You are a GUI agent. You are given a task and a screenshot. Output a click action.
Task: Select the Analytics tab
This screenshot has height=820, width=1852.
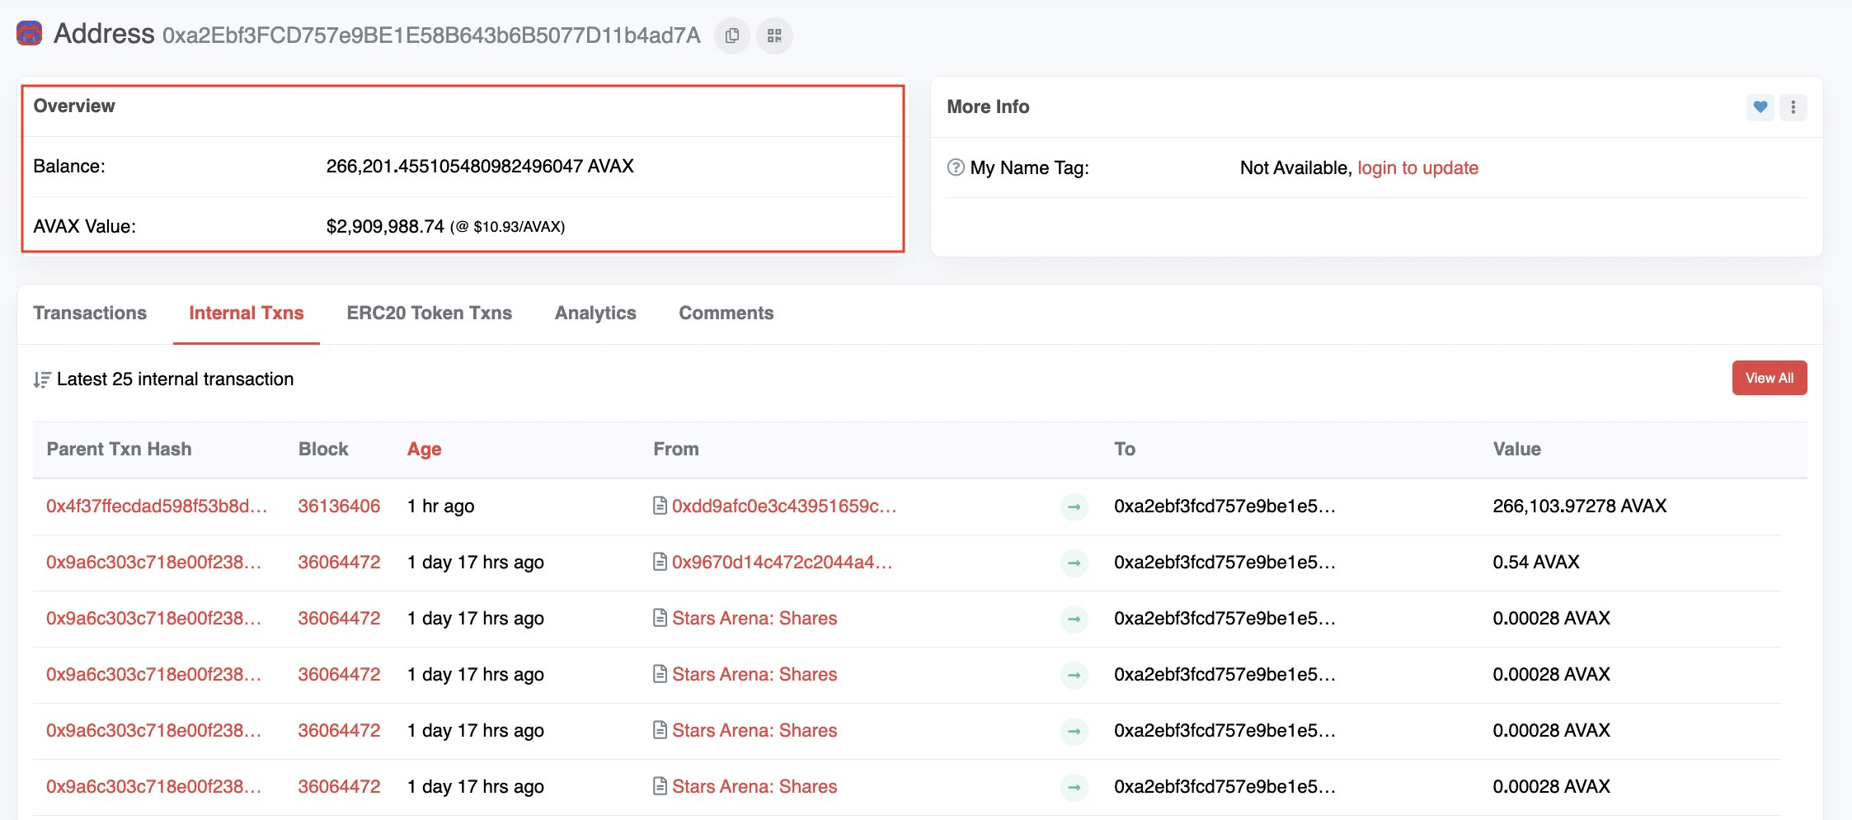tap(595, 313)
